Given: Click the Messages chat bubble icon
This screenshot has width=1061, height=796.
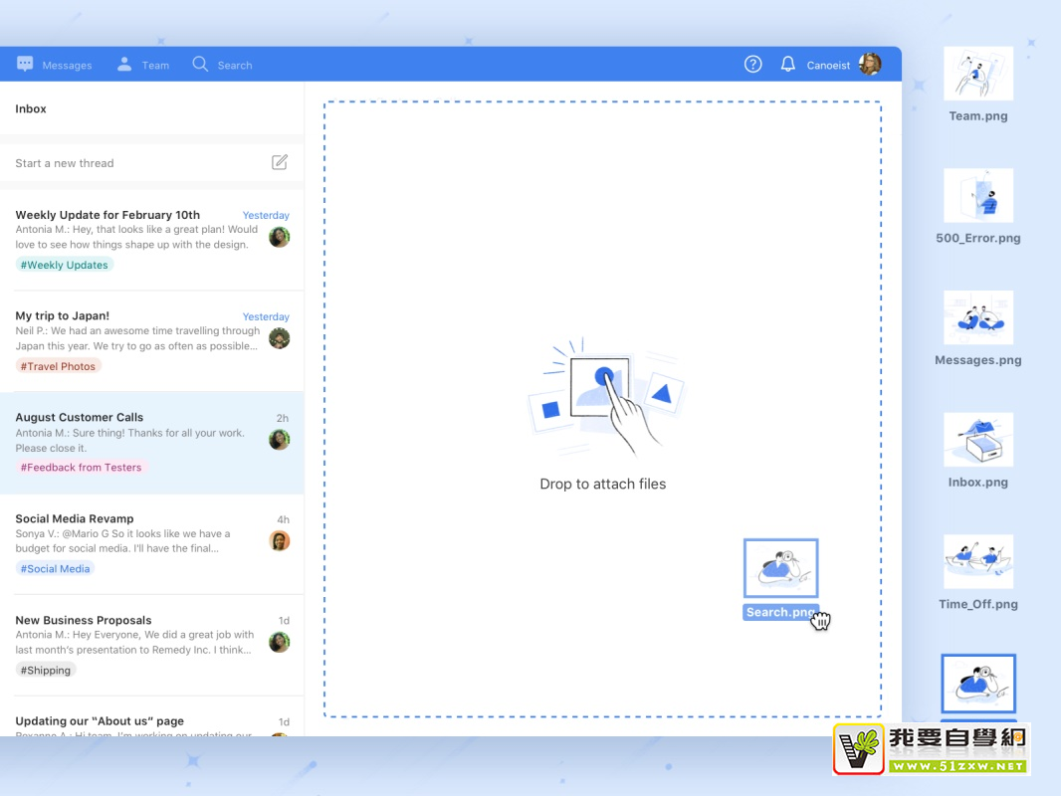Looking at the screenshot, I should click(x=25, y=65).
